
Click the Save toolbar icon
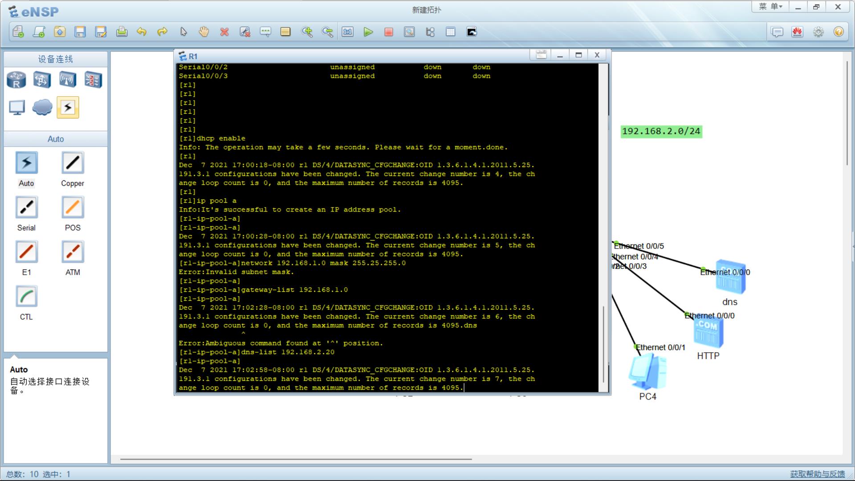pyautogui.click(x=80, y=32)
